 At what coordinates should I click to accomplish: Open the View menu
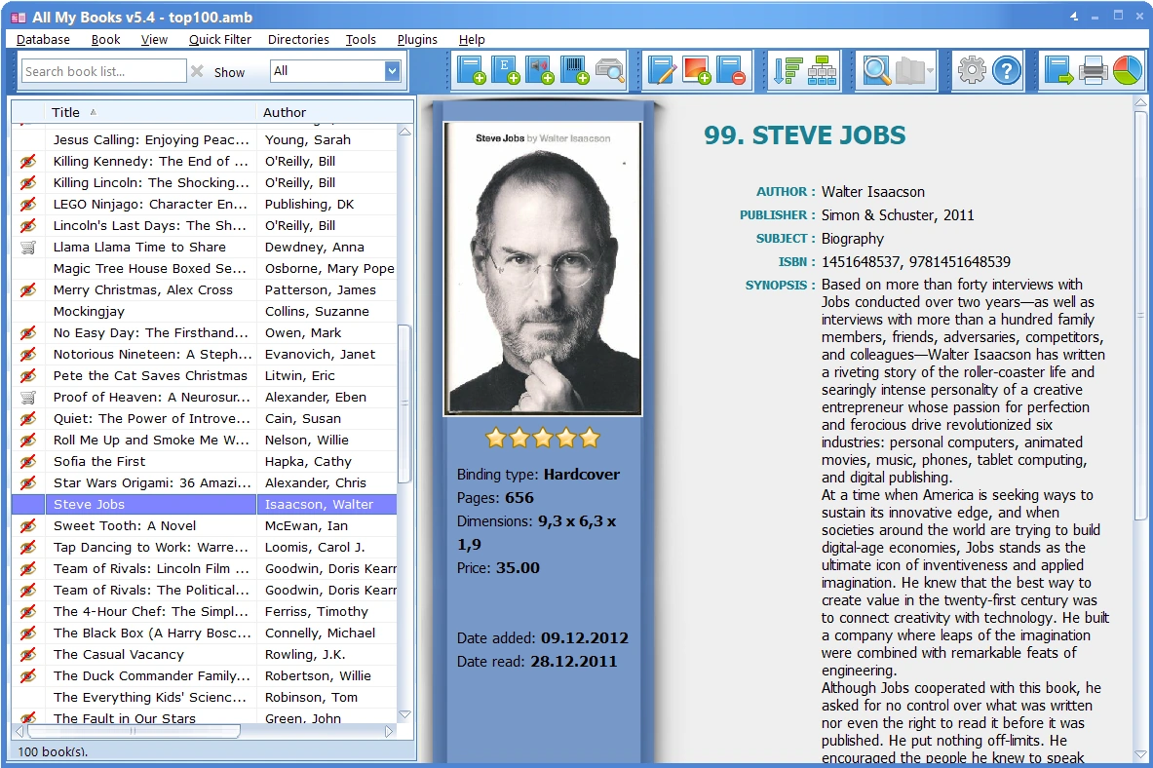click(154, 40)
